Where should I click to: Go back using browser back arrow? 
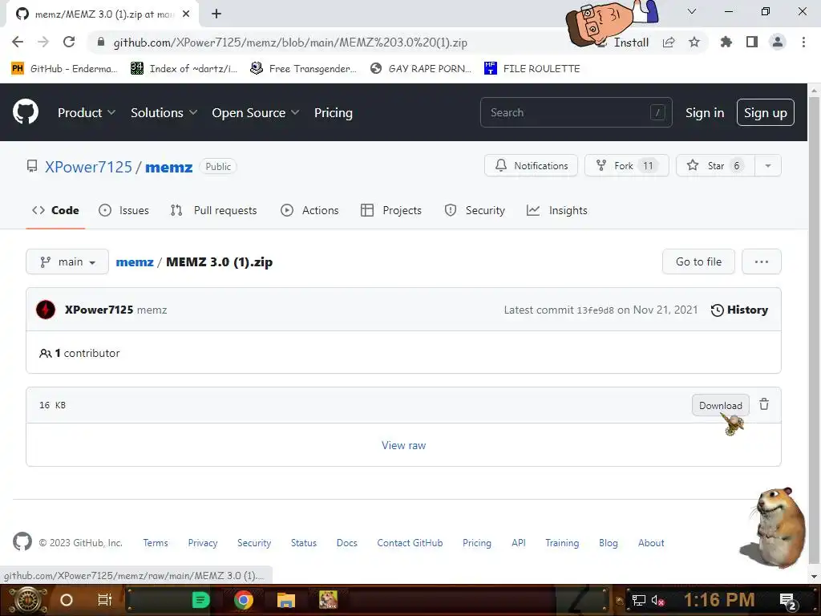click(x=18, y=42)
